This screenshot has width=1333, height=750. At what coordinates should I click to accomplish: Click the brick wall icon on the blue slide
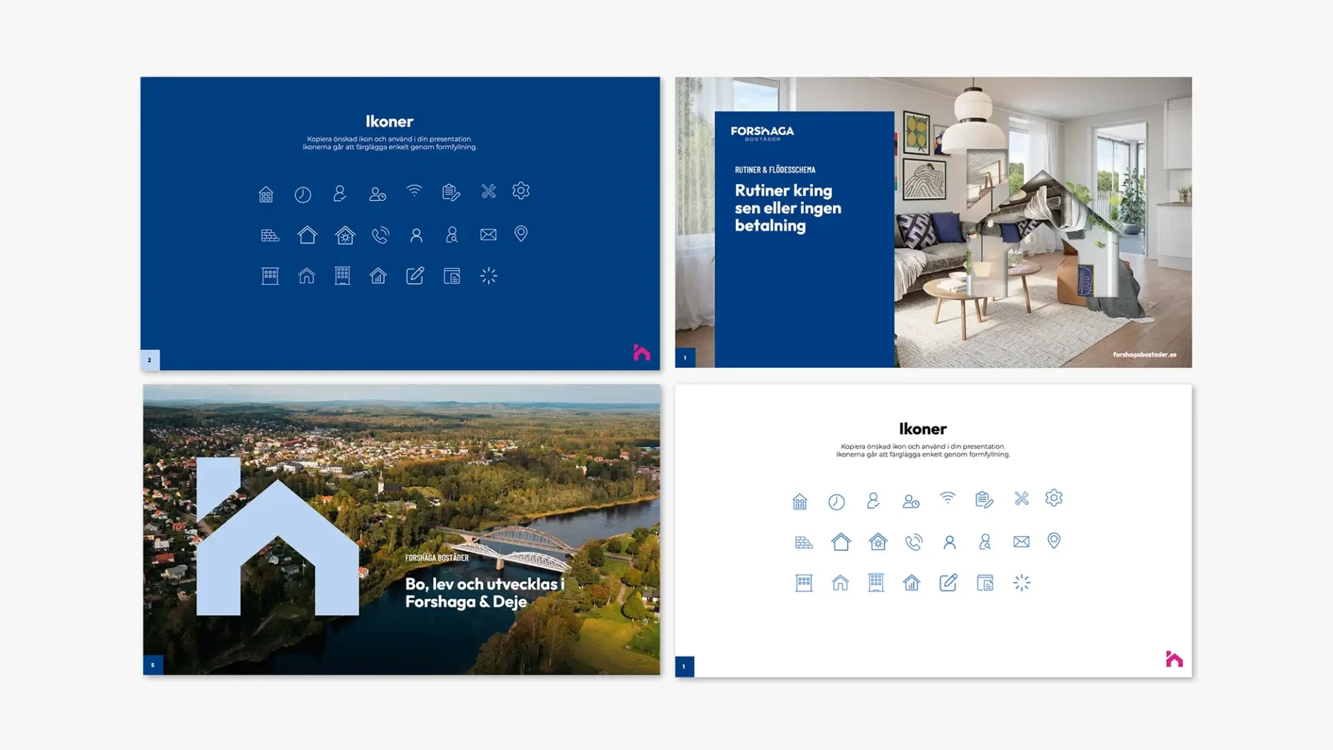[x=270, y=235]
